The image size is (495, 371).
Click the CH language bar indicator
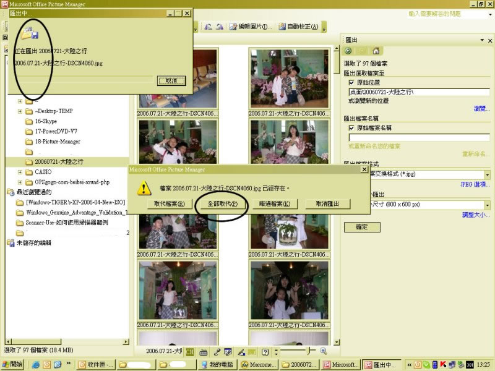tap(190, 352)
